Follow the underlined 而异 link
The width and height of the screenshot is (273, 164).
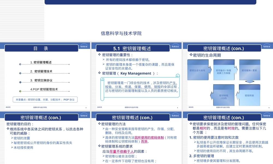[x=144, y=142]
